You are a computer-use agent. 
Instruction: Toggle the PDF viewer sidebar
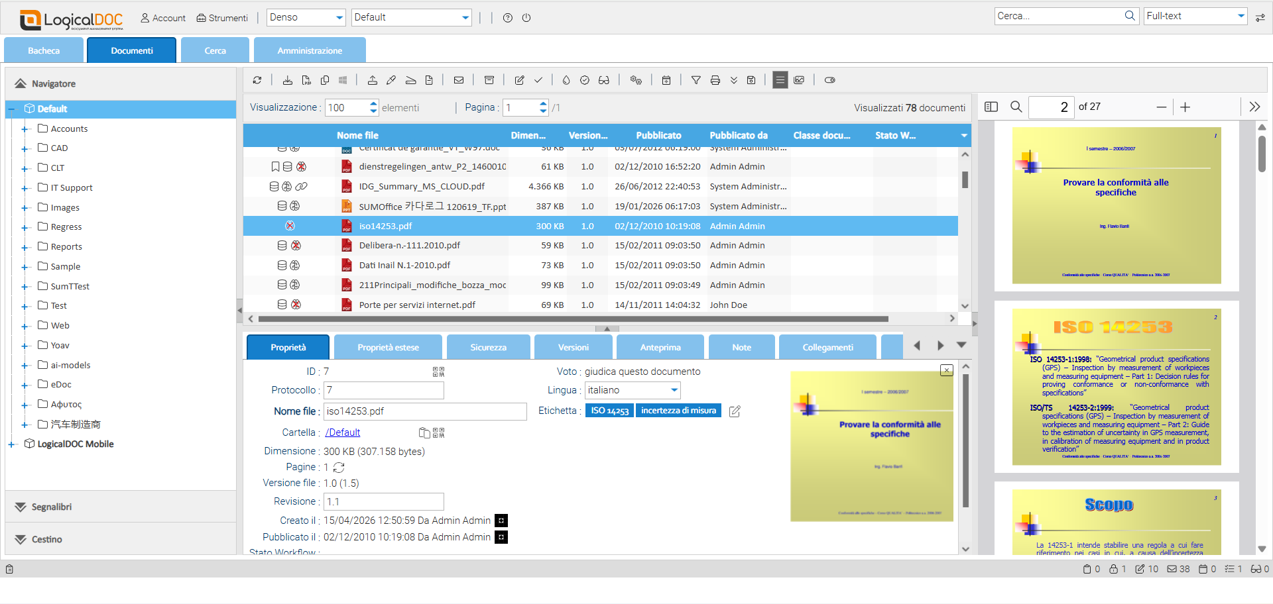991,107
